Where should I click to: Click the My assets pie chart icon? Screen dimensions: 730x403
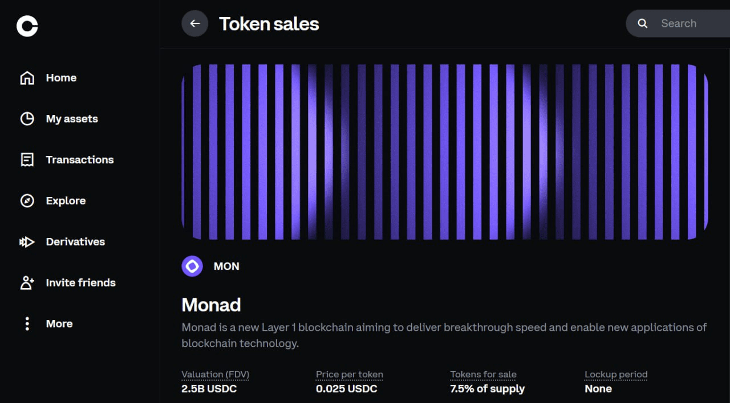(27, 119)
